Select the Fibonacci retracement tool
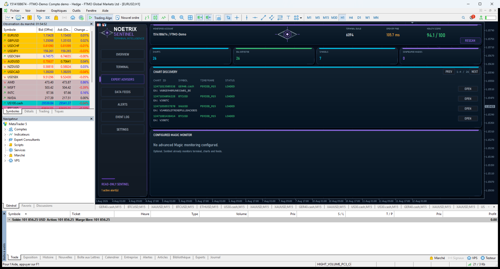The image size is (500, 269). click(280, 17)
